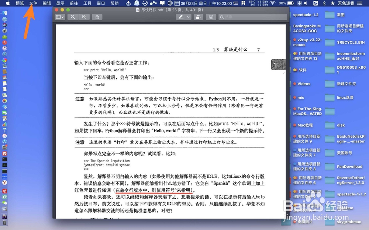Open NetEase Music red icon in Dock
Image resolution: width=369 pixels, height=230 pixels.
click(x=4, y=191)
